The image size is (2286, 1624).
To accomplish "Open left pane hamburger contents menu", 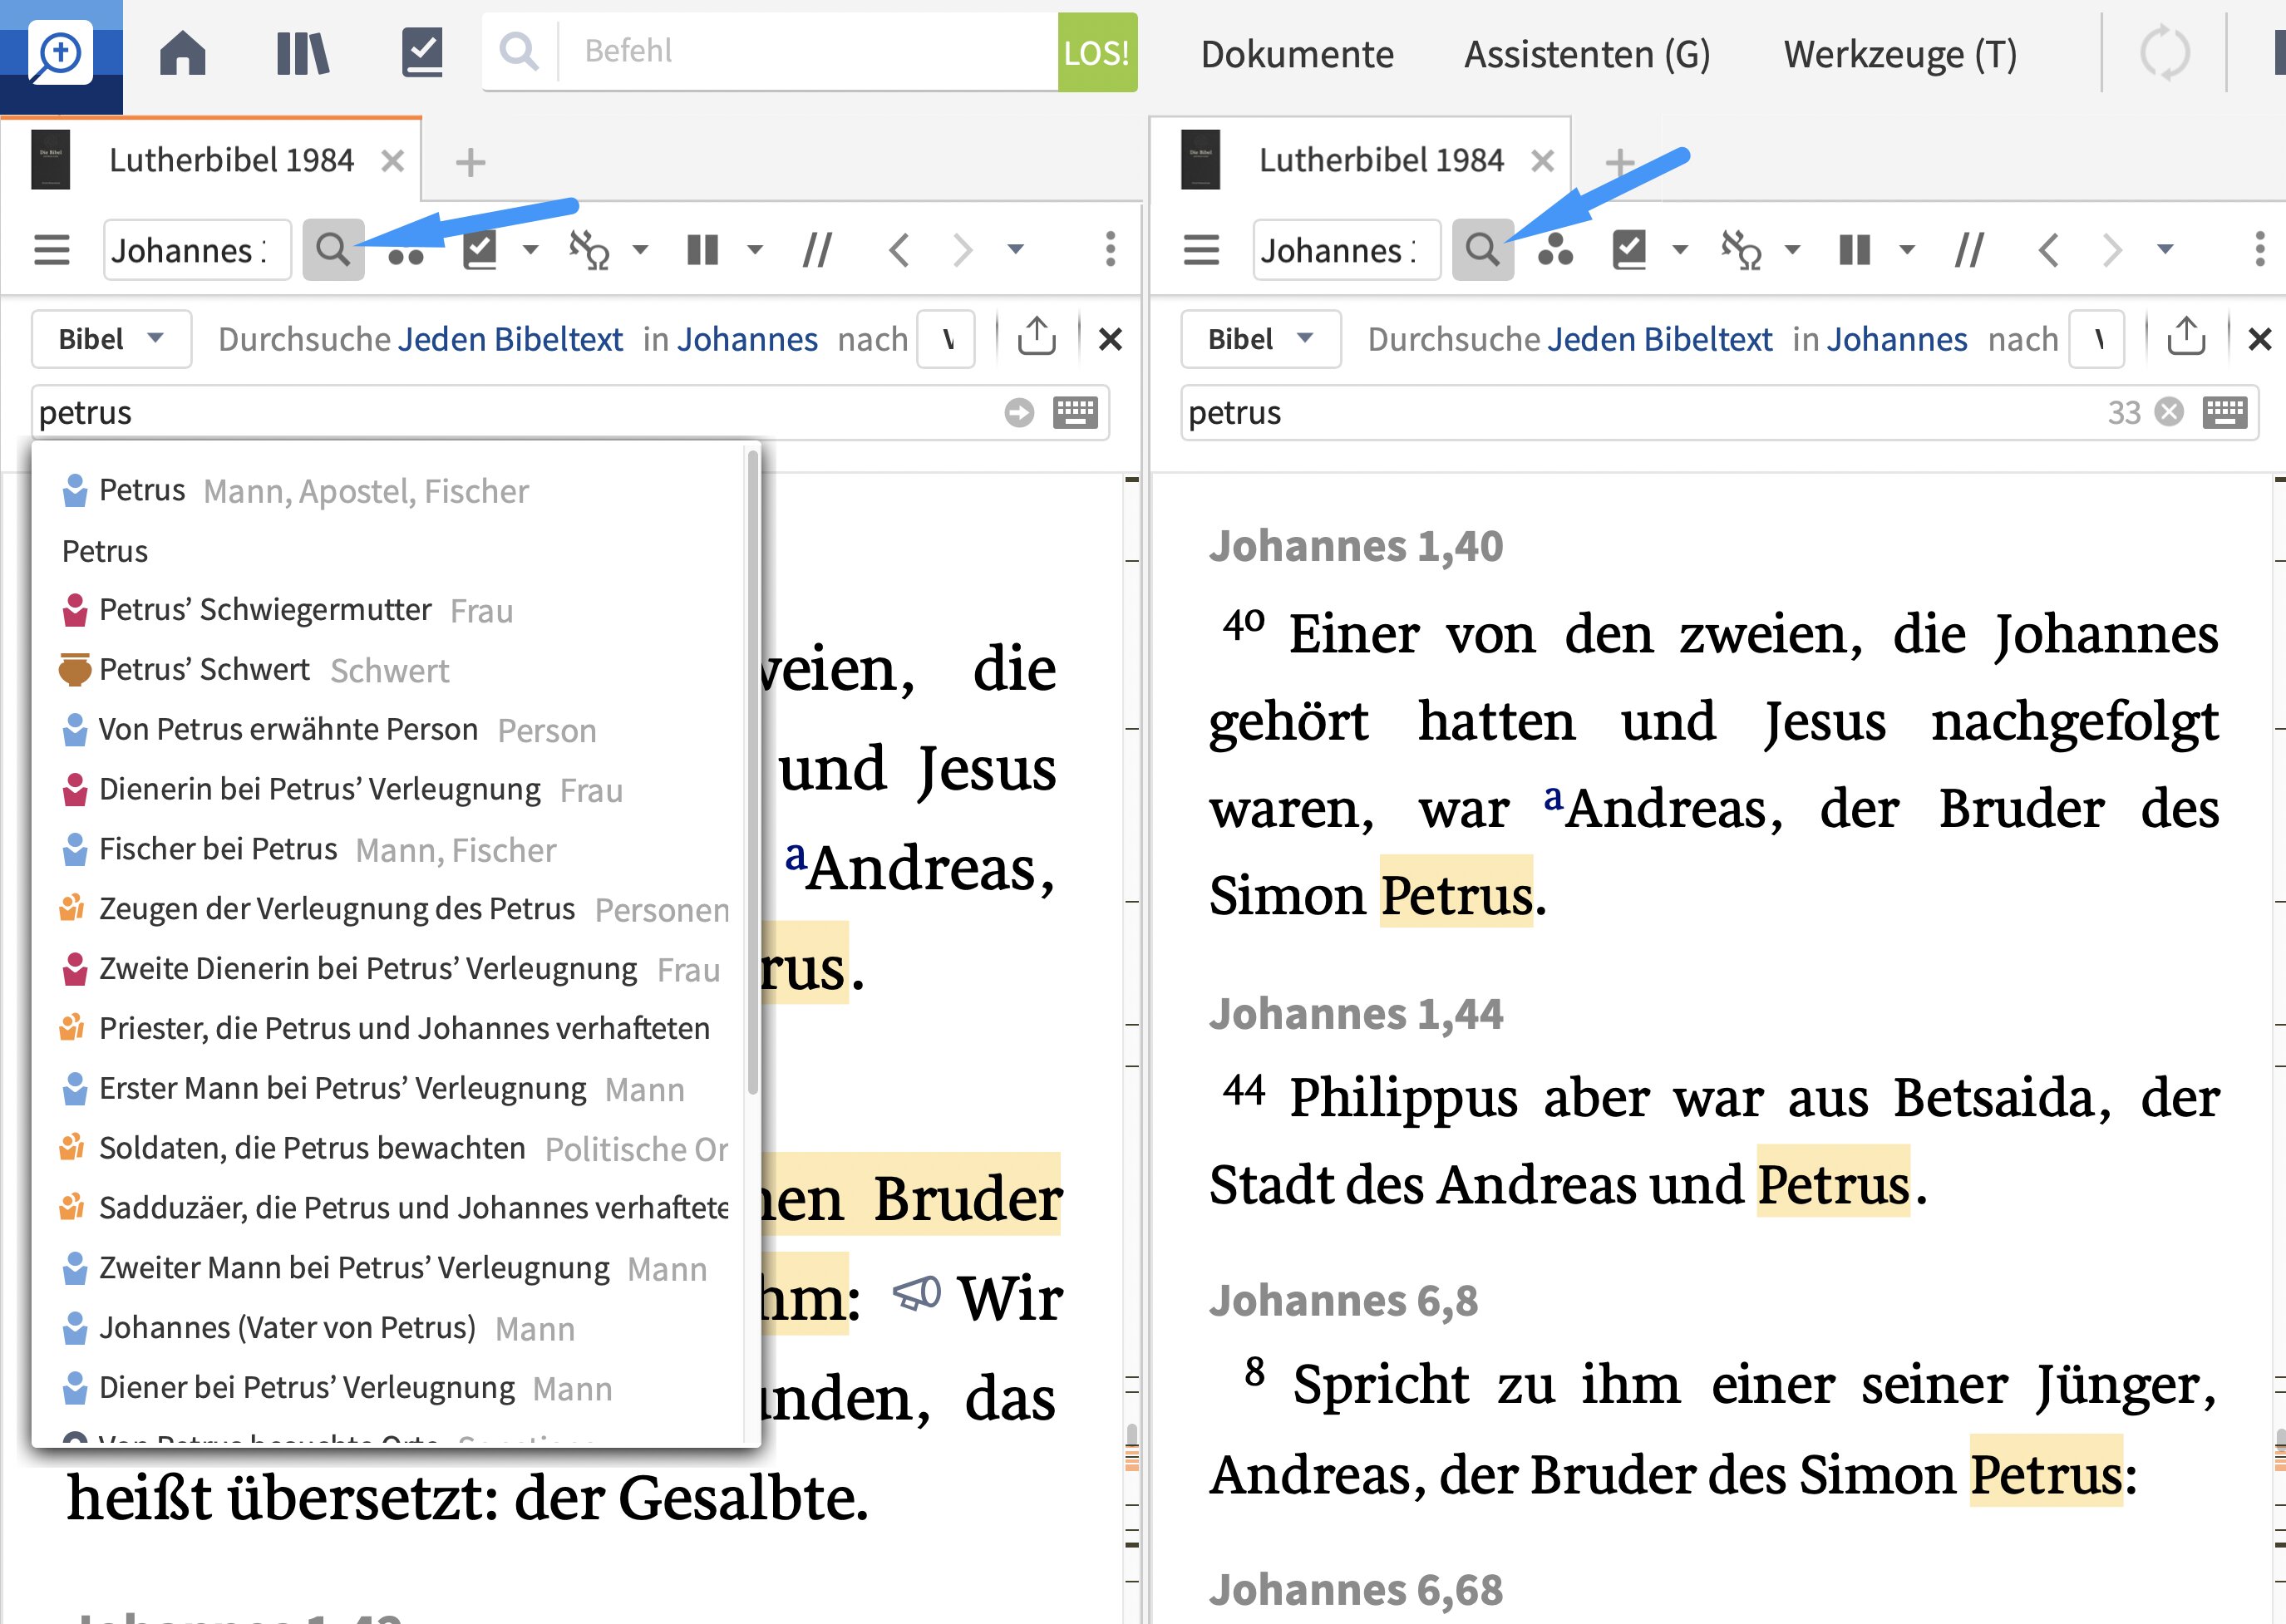I will tap(52, 249).
